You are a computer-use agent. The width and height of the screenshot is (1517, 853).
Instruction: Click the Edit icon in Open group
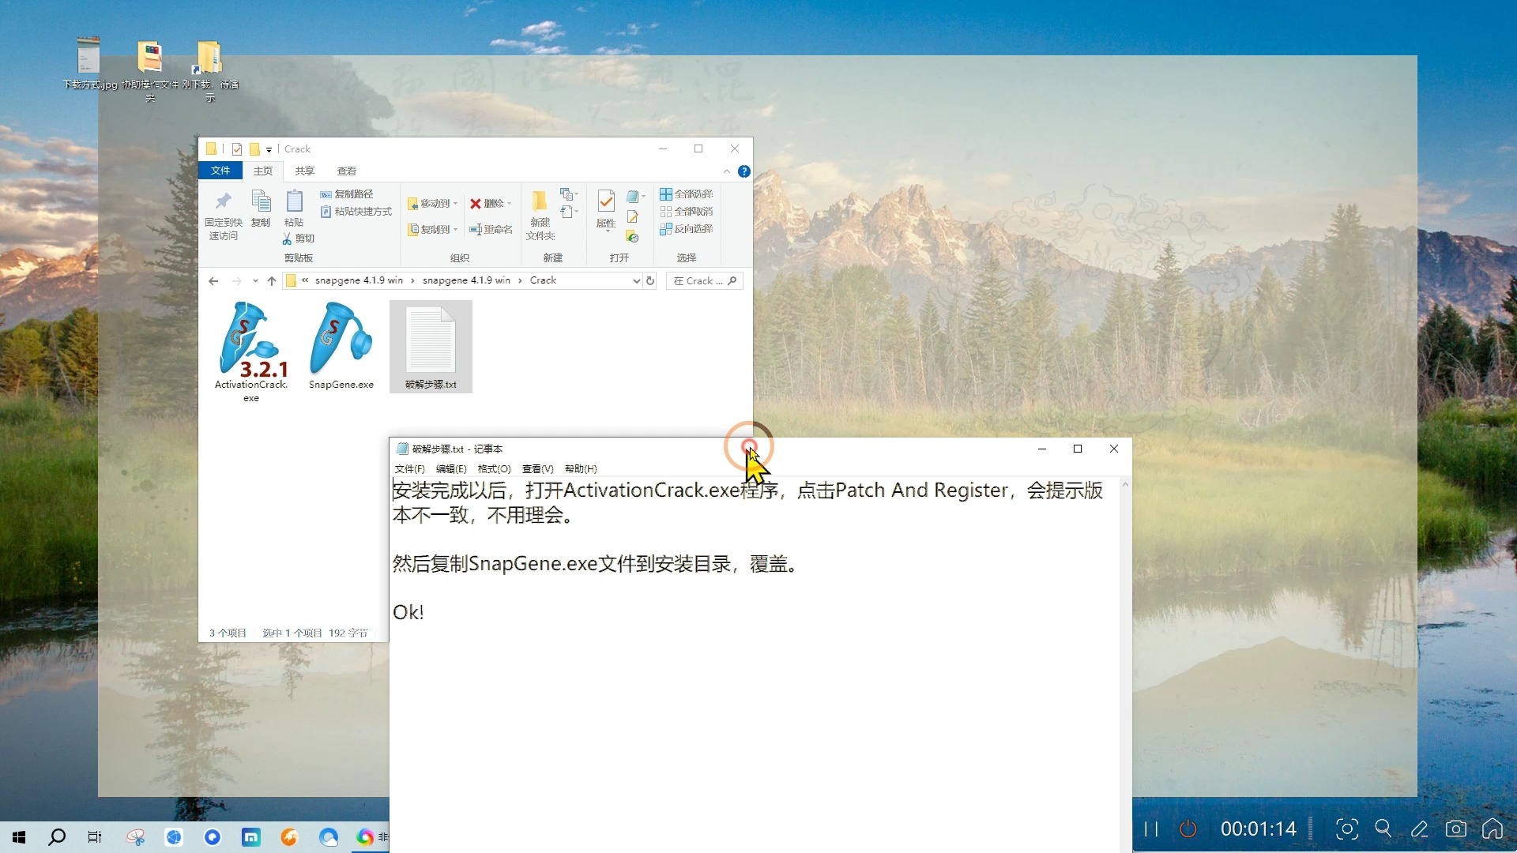[632, 216]
